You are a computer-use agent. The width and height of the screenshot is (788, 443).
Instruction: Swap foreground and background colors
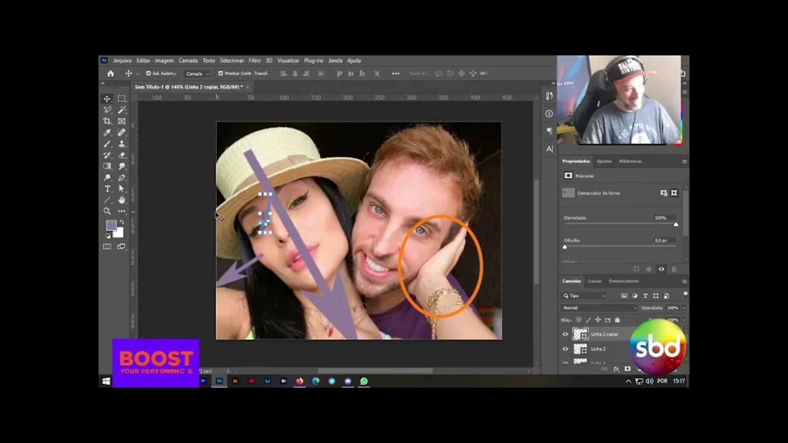121,223
